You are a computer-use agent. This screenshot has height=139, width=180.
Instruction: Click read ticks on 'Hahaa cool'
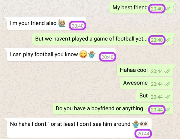[167, 71]
